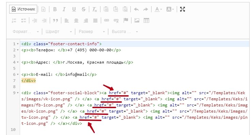This screenshot has height=135, width=252.
Task: Click the address text Красная площадь
Action: 105,62
